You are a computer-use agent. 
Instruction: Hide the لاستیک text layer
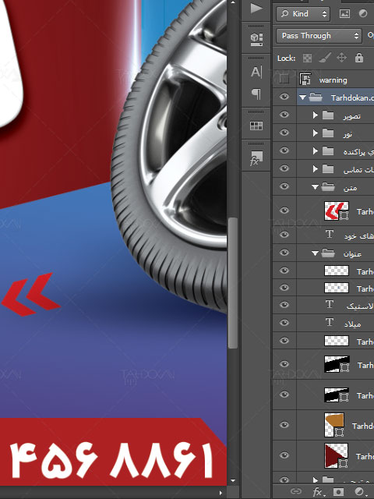(284, 305)
